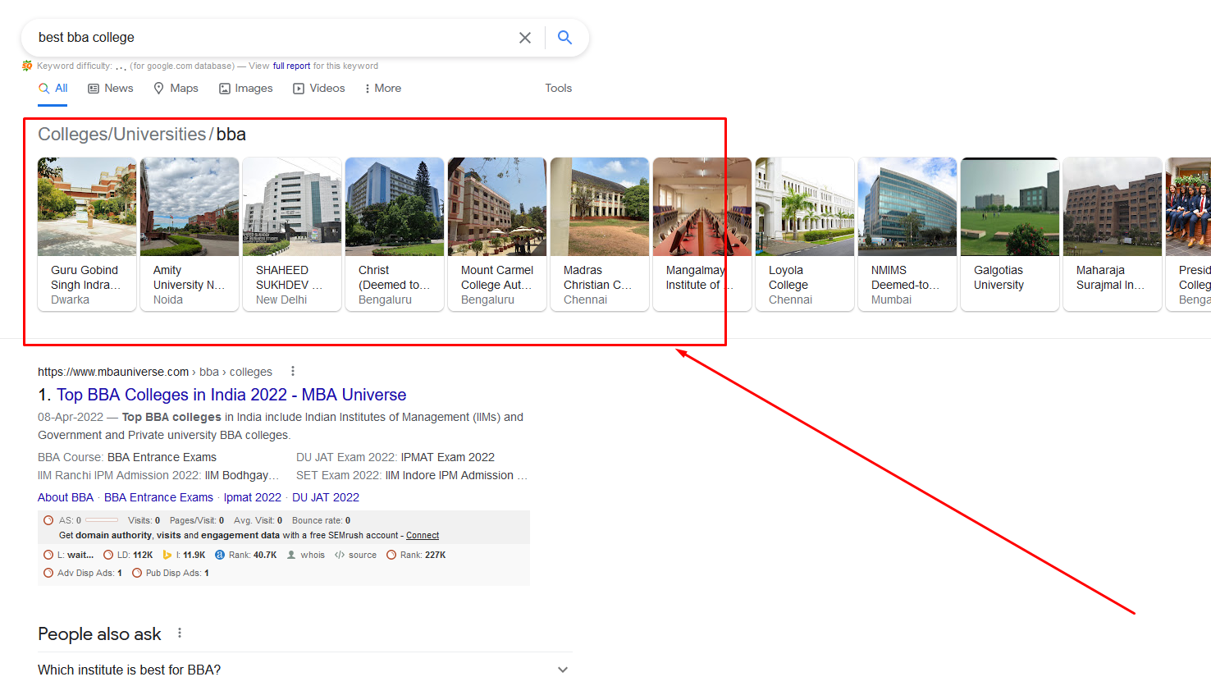Viewport: 1211px width, 686px height.
Task: Click the Alexa Rank icon in SEO bar
Action: click(220, 555)
